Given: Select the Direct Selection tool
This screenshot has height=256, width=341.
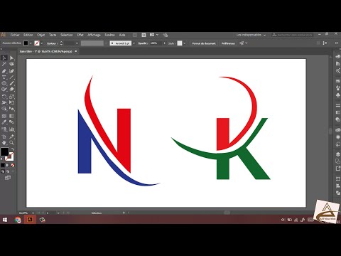Looking at the screenshot, I should click(x=11, y=58).
